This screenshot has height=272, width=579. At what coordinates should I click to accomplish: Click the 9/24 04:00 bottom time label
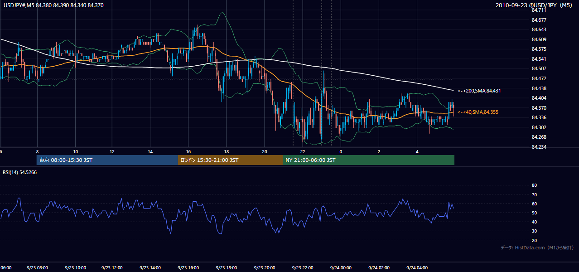pos(416,268)
